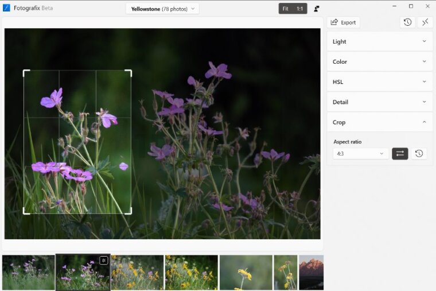Expand the Color section
The height and width of the screenshot is (291, 436).
pos(380,61)
